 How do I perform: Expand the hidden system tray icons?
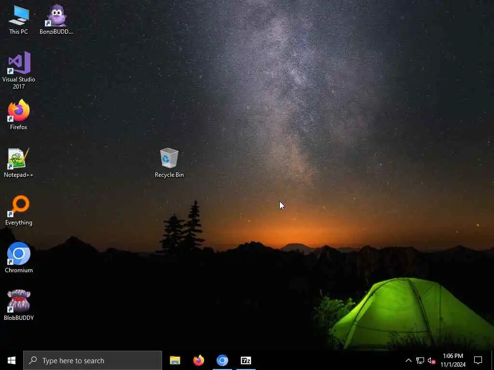click(x=408, y=360)
